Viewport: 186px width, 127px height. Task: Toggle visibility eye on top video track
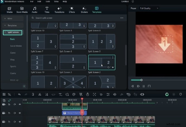coord(20,104)
